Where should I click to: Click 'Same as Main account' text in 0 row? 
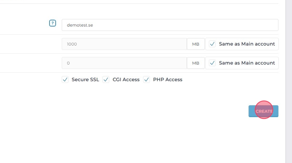pyautogui.click(x=247, y=63)
